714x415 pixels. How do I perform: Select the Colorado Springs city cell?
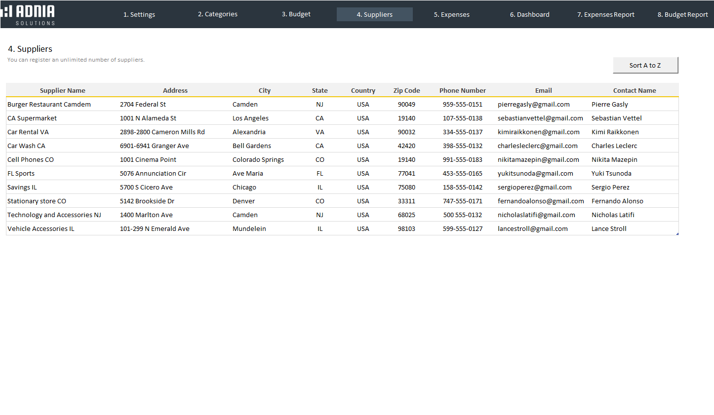258,159
